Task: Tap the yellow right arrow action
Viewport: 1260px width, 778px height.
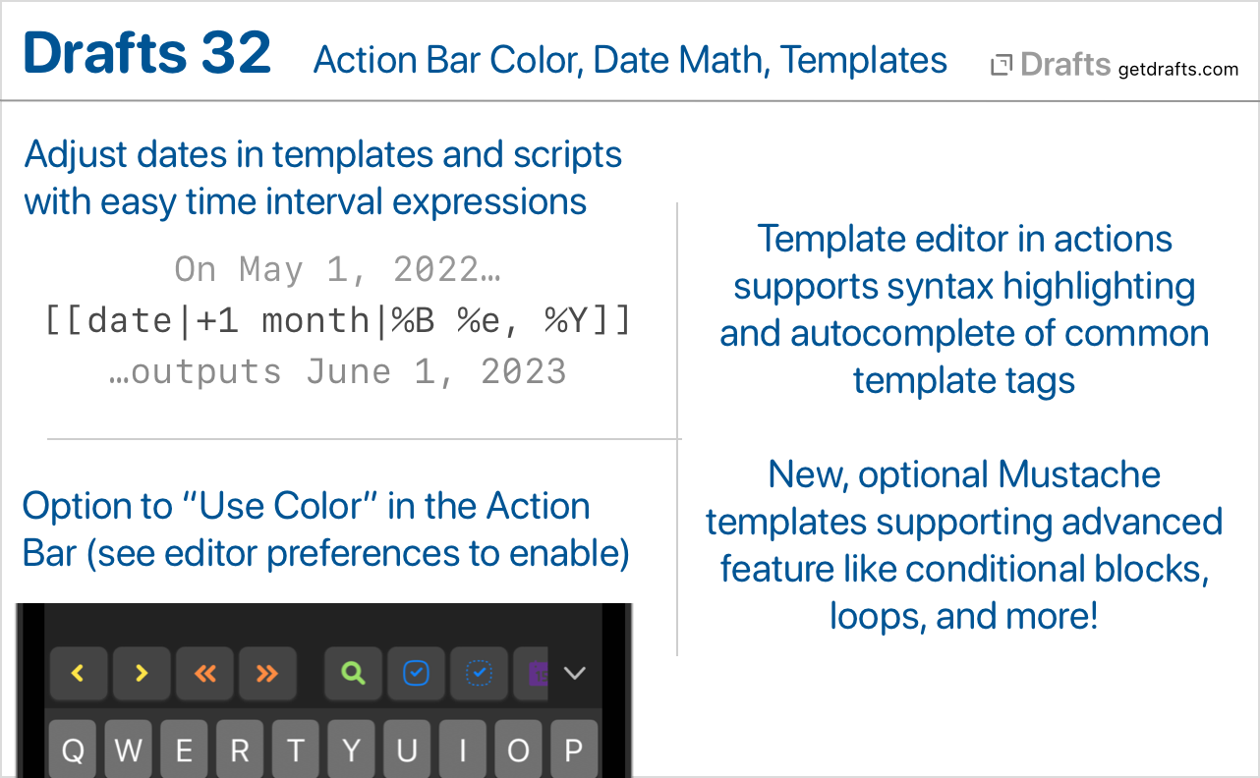Action: click(142, 673)
